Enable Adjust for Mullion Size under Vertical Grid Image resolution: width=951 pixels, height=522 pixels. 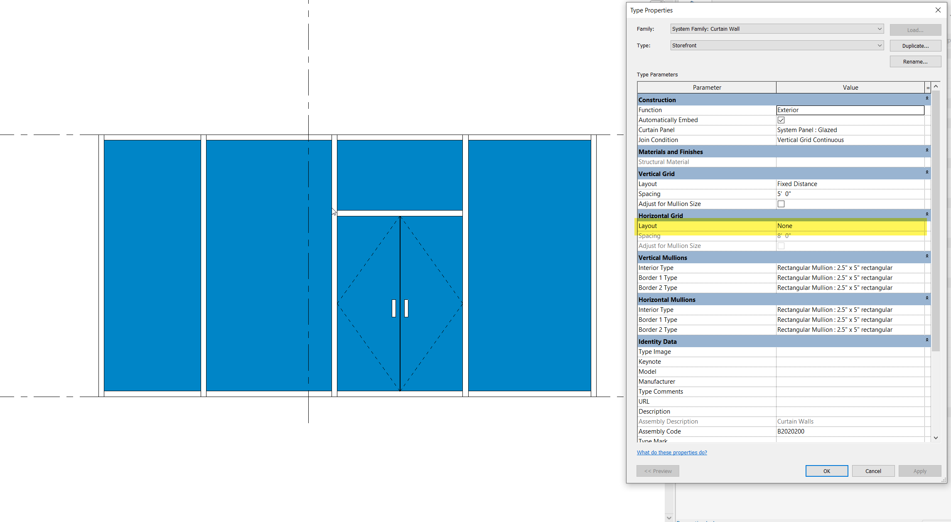(780, 203)
